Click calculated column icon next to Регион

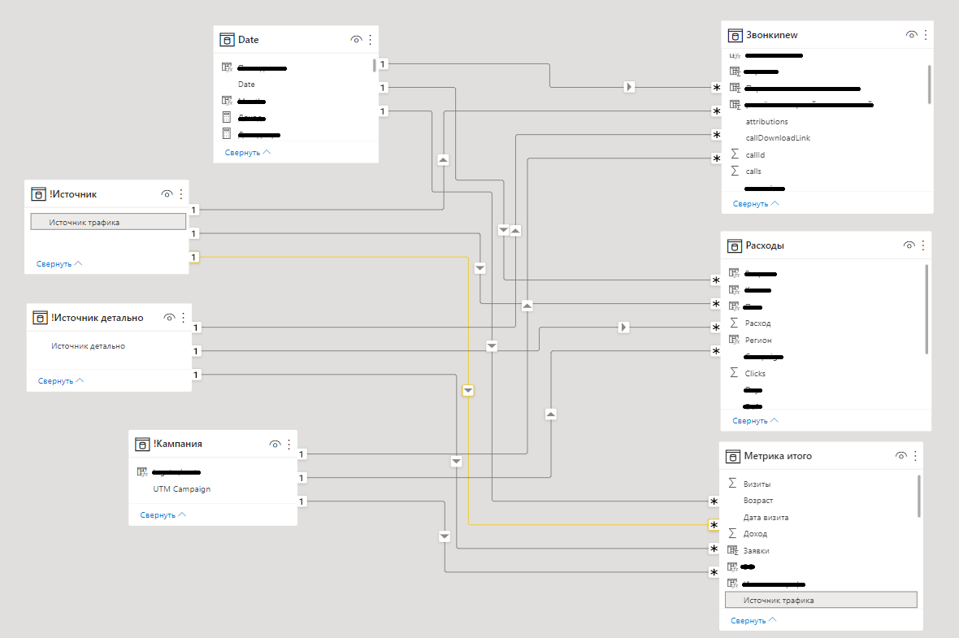coord(734,340)
